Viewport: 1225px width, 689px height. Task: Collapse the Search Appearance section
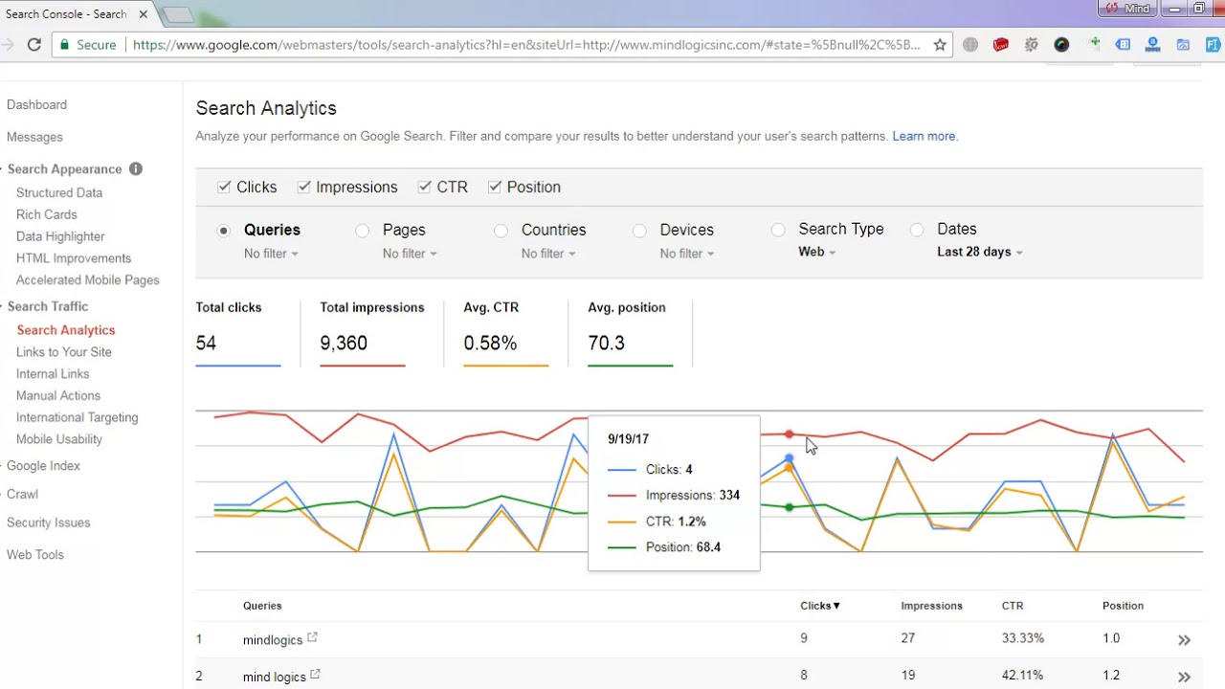(64, 169)
